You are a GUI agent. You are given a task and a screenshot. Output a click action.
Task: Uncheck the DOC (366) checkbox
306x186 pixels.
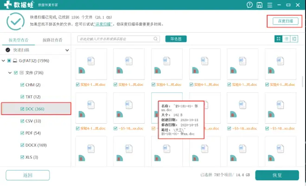pos(22,109)
